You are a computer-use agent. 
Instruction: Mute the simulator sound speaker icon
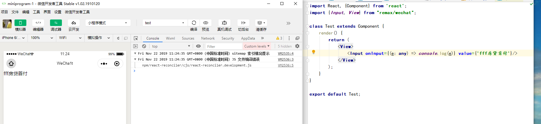coord(118,38)
